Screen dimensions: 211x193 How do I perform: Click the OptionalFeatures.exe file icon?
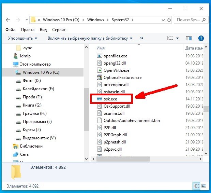coord(100,78)
